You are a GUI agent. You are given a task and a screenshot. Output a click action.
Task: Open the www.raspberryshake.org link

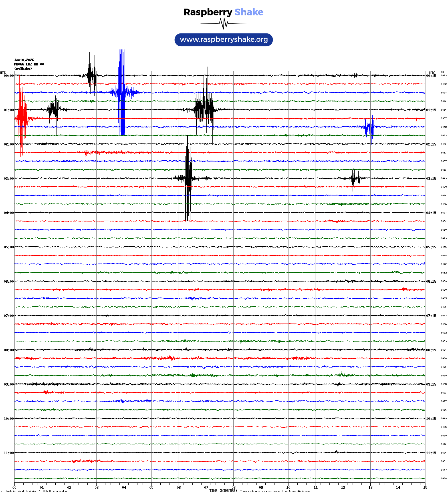click(224, 40)
